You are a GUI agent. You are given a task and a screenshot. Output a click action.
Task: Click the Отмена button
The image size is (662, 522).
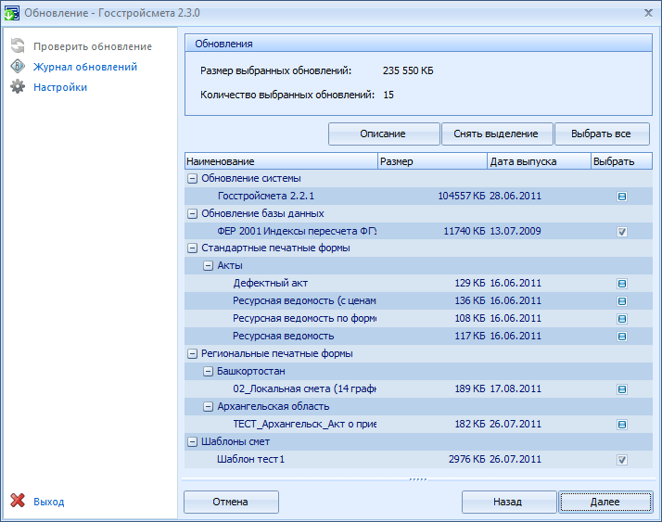(x=231, y=502)
